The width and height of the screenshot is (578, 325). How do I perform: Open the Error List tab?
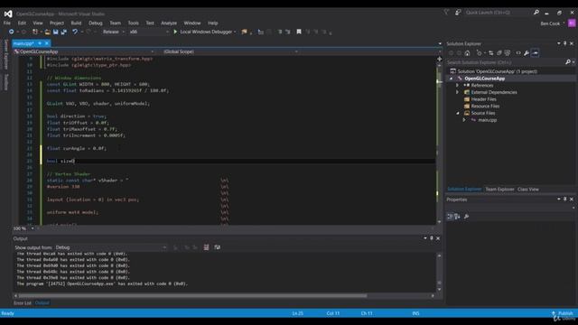tap(23, 303)
